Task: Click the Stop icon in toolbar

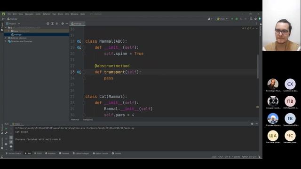Action: click(x=246, y=19)
